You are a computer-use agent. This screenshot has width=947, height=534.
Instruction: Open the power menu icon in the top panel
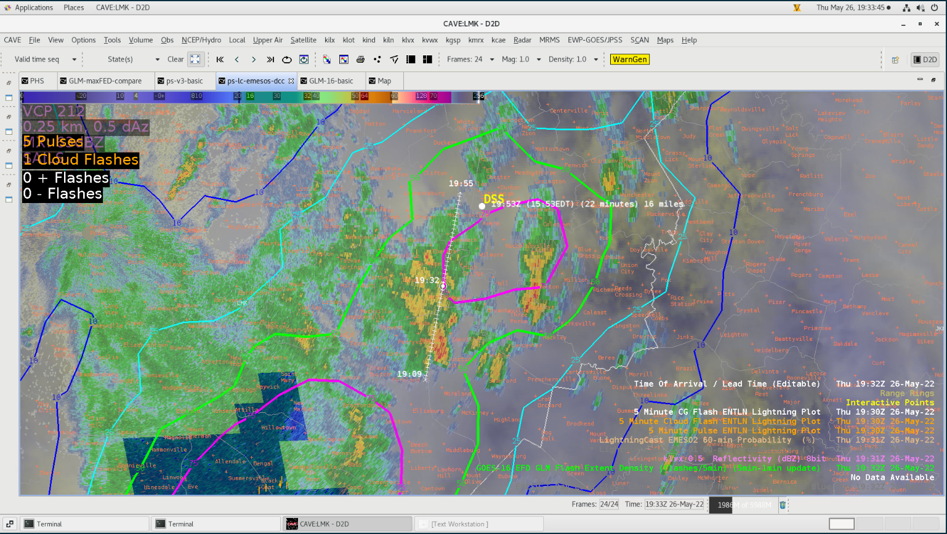point(933,7)
